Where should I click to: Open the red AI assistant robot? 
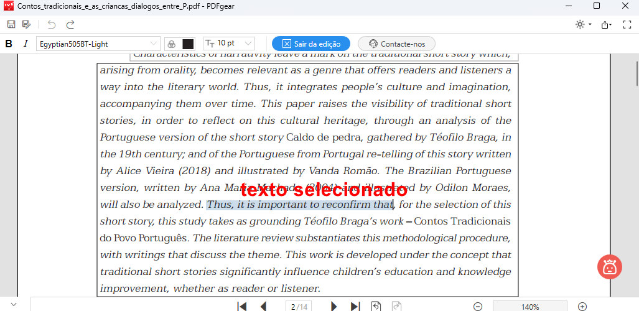[x=610, y=267]
